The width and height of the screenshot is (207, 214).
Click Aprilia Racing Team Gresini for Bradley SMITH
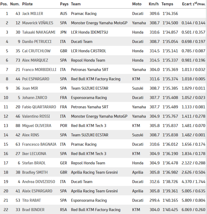coord(94,172)
